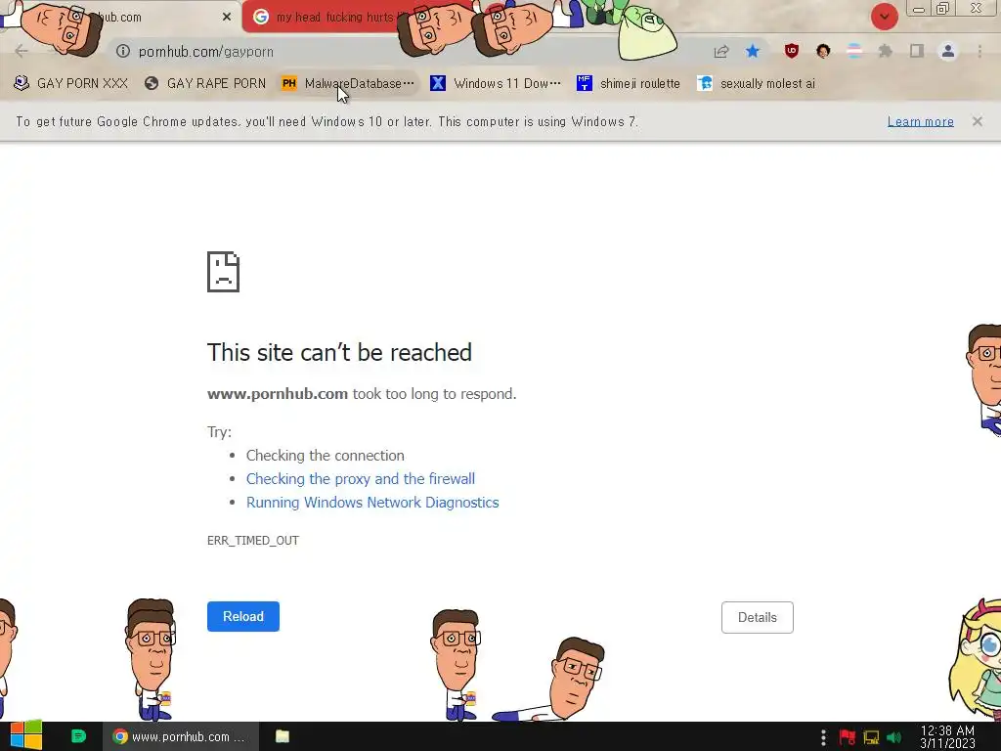Switch to the 'my head' Google tab
The width and height of the screenshot is (1001, 751).
coord(332,18)
